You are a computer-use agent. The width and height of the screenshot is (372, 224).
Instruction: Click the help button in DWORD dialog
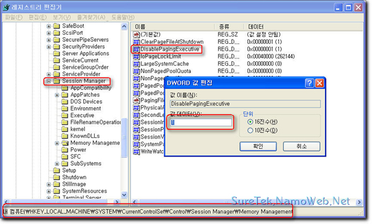(x=309, y=83)
